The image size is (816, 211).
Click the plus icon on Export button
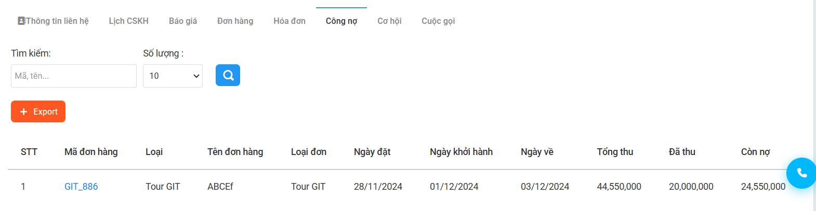[x=23, y=111]
